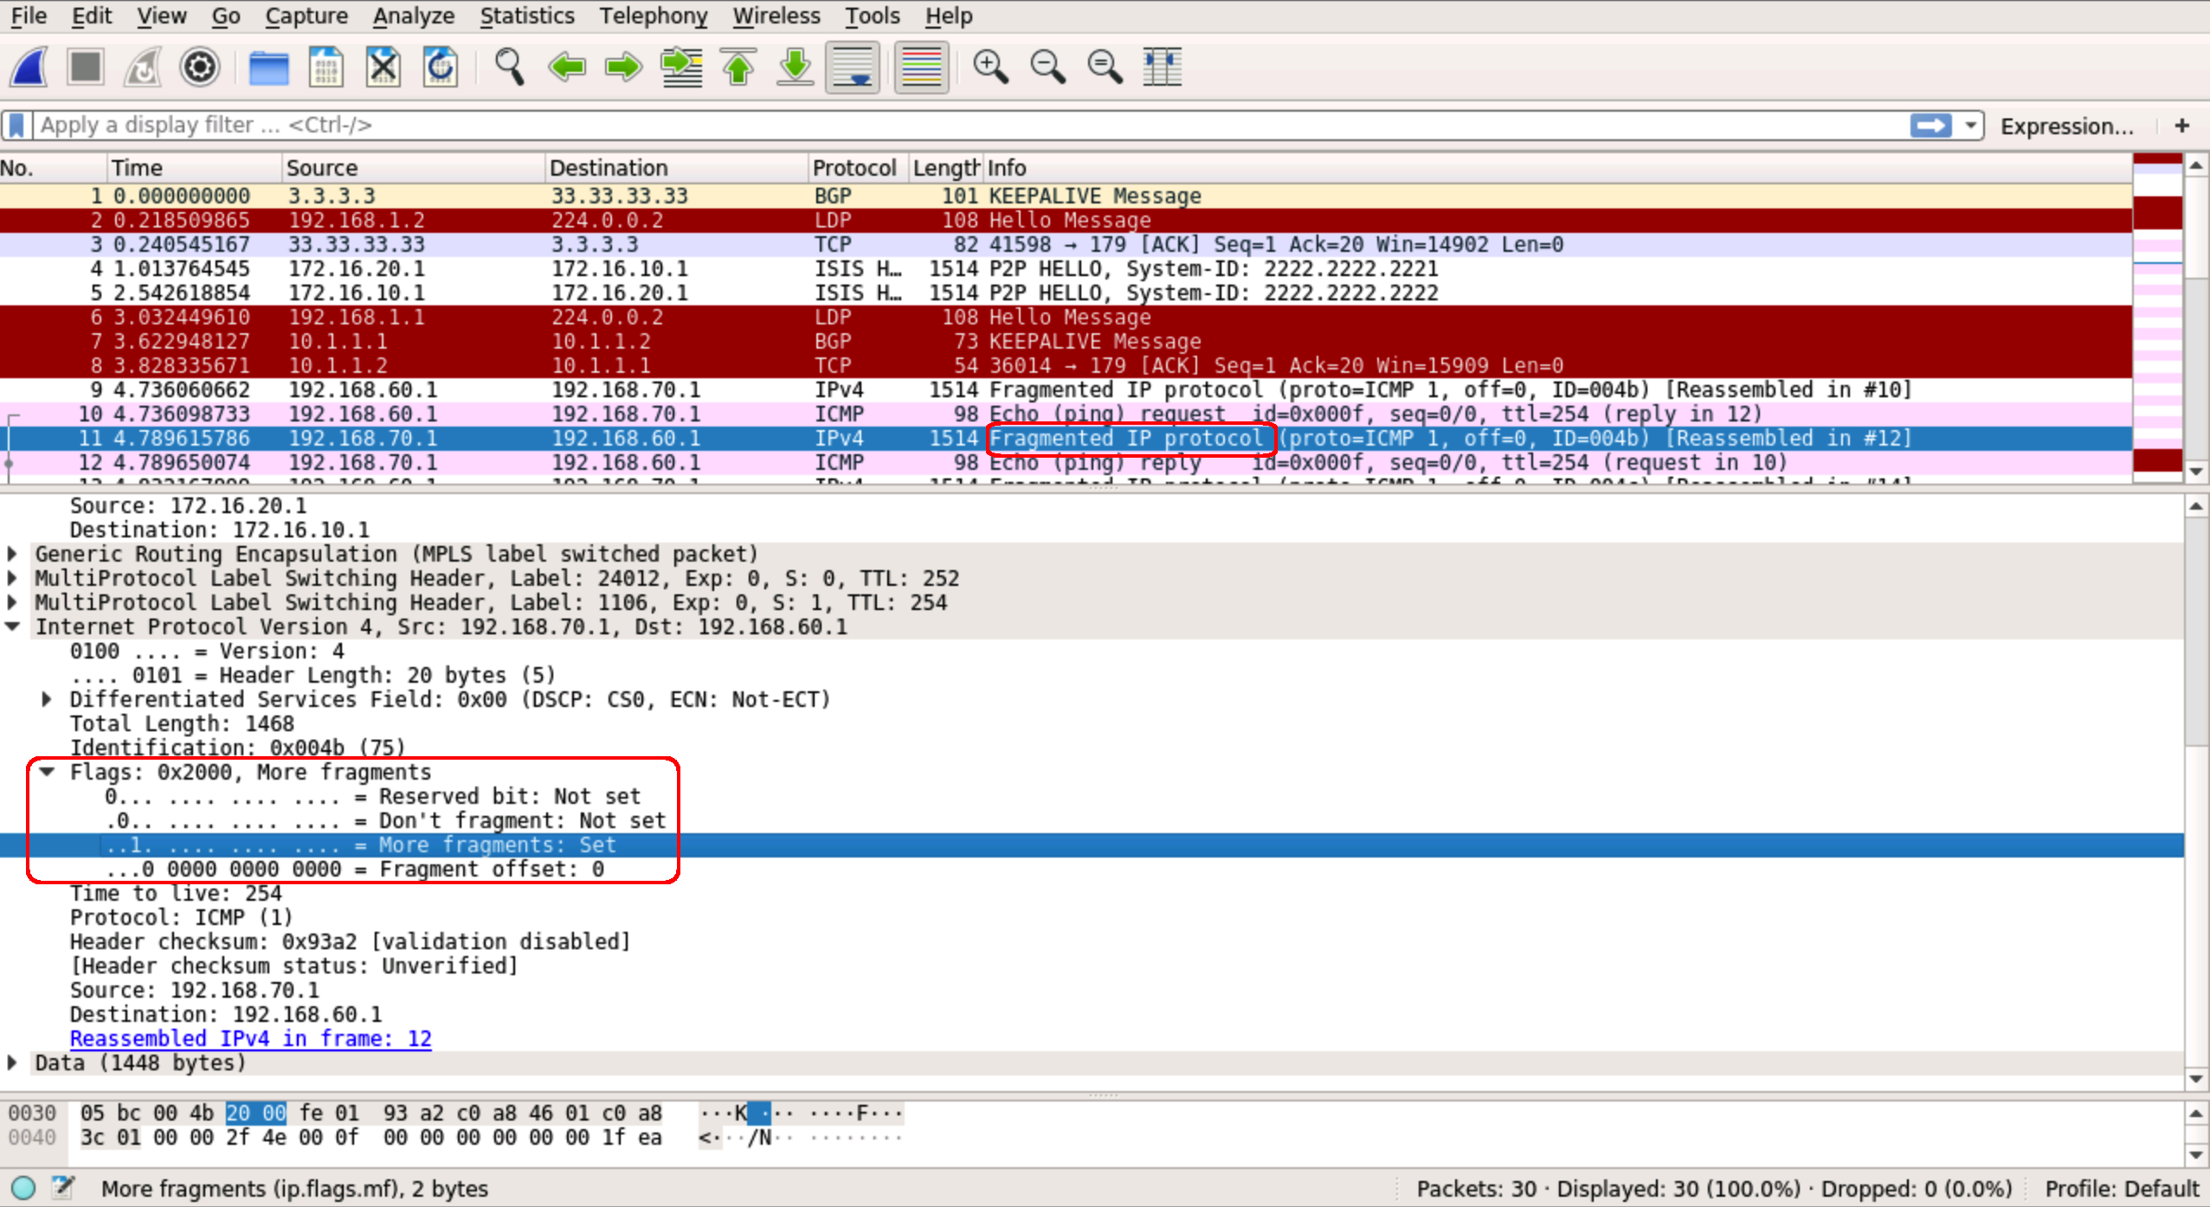This screenshot has height=1207, width=2210.
Task: Click the display filter input field
Action: click(952, 125)
